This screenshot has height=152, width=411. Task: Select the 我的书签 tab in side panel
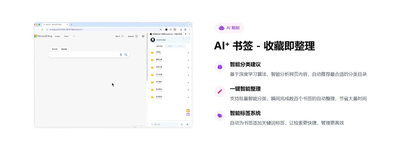(160, 46)
